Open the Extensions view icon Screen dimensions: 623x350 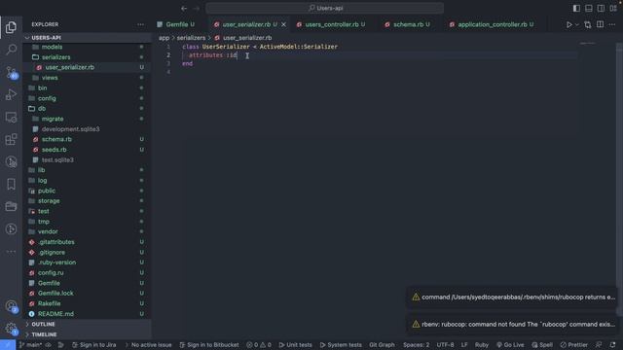(x=11, y=139)
